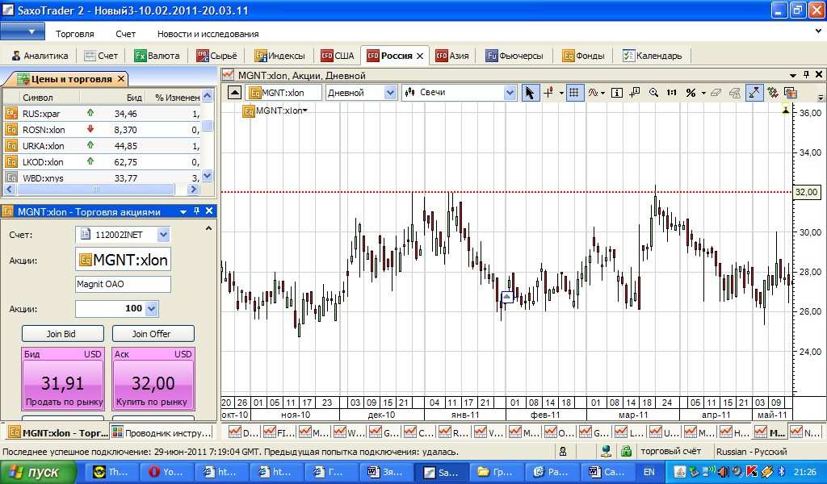Click the watchlist horizontal scrollbar thumb
Viewport: 827px width, 484px height.
point(97,190)
